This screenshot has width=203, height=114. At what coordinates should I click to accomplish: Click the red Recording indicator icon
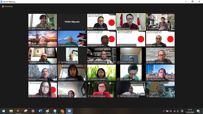point(3,6)
